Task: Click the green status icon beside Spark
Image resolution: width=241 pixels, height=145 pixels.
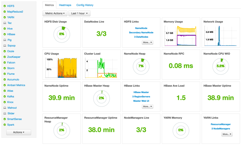Action: (5, 125)
